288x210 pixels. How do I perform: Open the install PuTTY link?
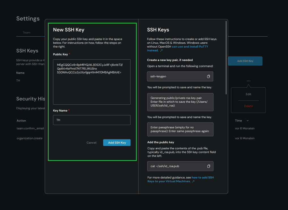pyautogui.click(x=190, y=47)
